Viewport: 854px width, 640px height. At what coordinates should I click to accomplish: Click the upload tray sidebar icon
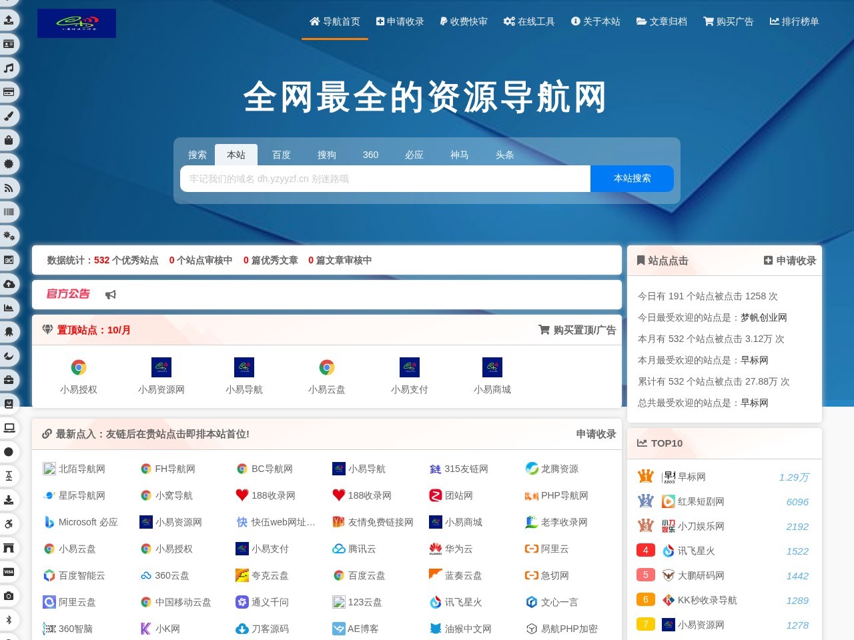click(x=9, y=20)
